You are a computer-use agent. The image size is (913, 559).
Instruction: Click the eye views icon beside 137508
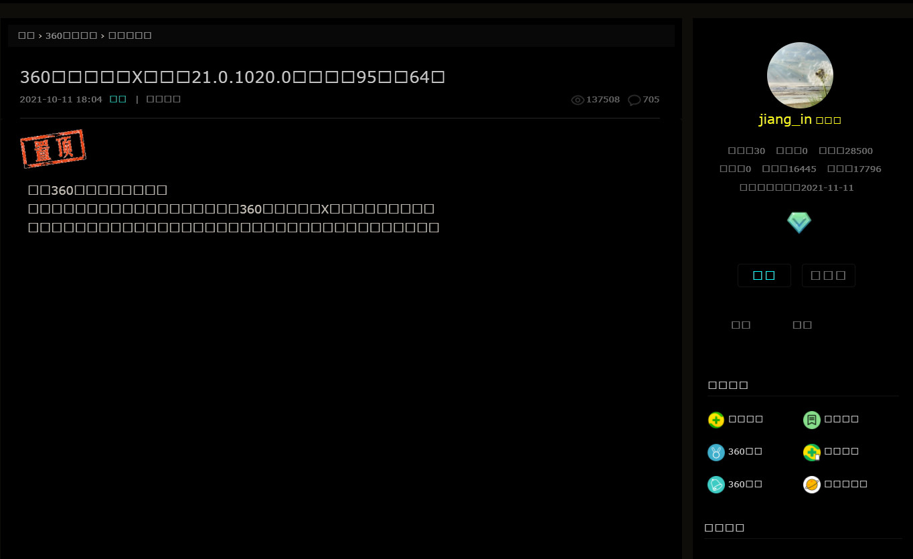[578, 100]
